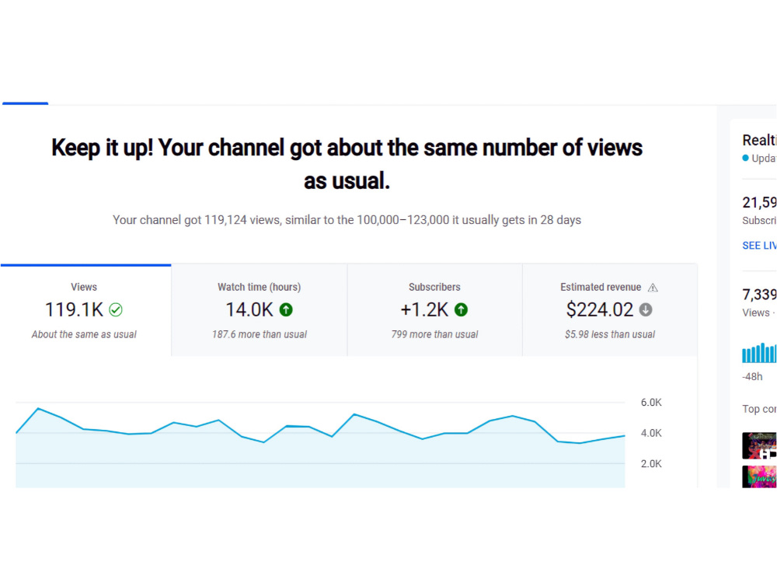Click the green up arrow beside +1.2K
The image size is (777, 583).
coord(461,310)
